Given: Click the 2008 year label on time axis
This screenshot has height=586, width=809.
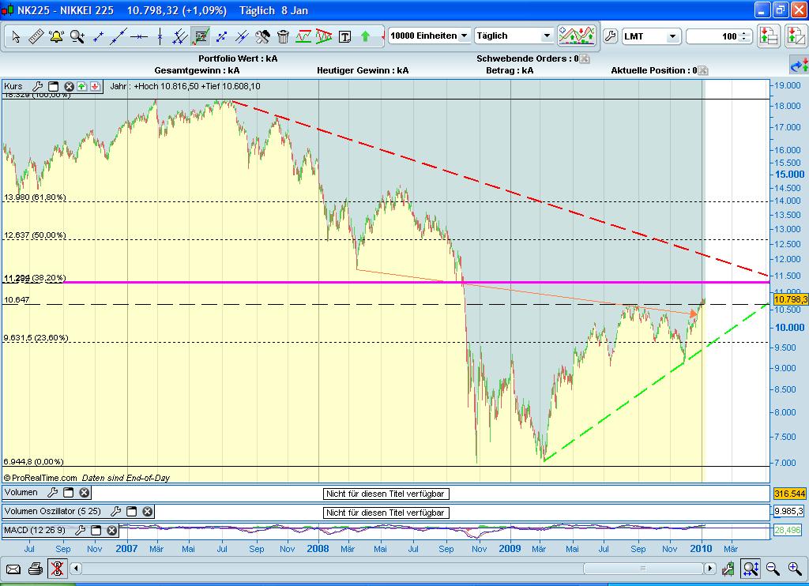Looking at the screenshot, I should click(318, 548).
